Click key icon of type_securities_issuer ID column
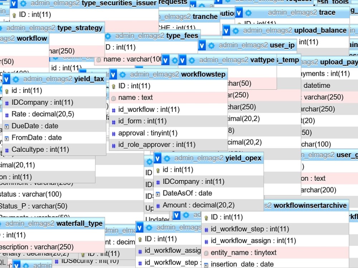This screenshot has height=268, width=358. click(14, 15)
